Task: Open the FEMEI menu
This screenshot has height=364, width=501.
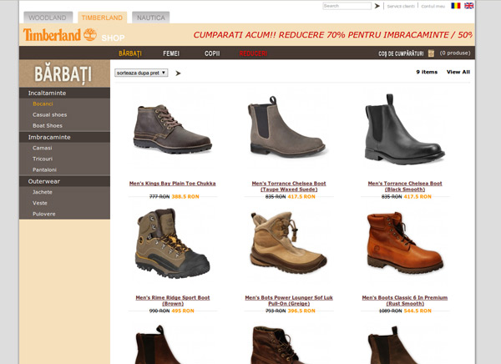Action: (171, 53)
